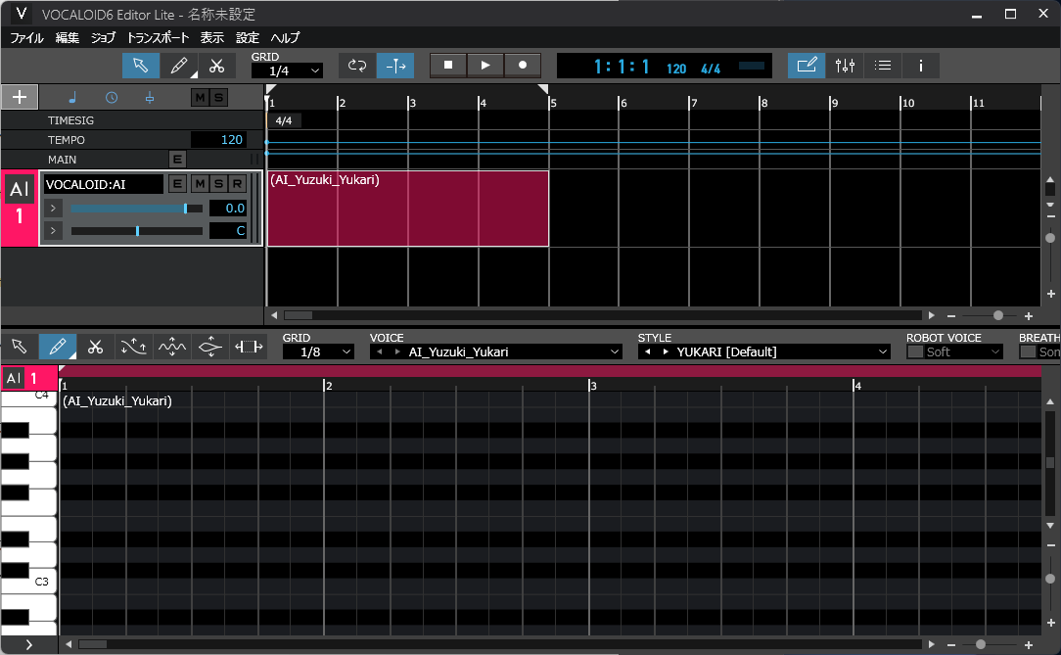
Task: Toggle global solo S button in header
Action: point(218,98)
